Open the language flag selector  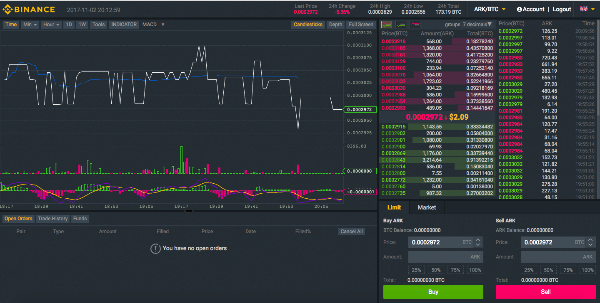(x=586, y=9)
